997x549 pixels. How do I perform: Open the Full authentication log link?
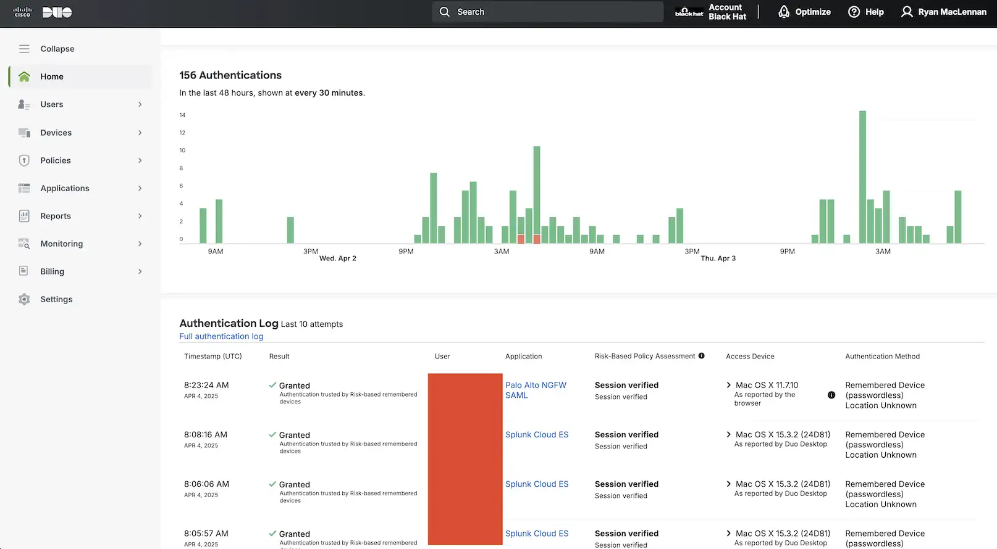pos(221,336)
